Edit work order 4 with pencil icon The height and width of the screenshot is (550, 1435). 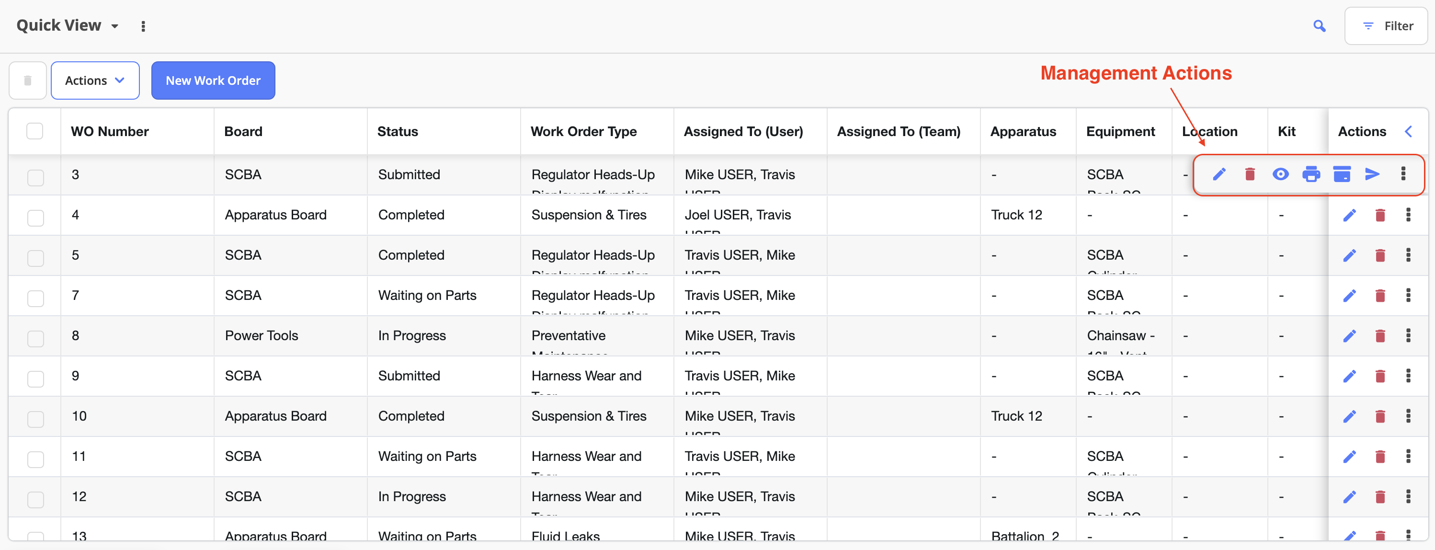click(x=1350, y=215)
